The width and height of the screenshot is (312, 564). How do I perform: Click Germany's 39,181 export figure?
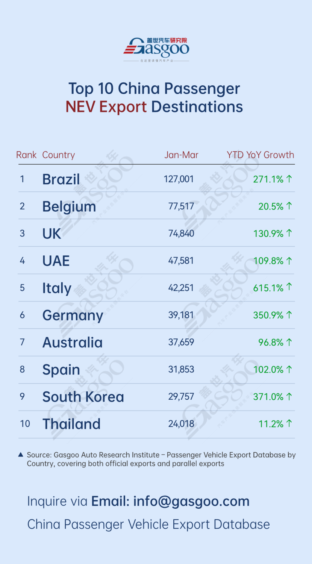tap(181, 315)
